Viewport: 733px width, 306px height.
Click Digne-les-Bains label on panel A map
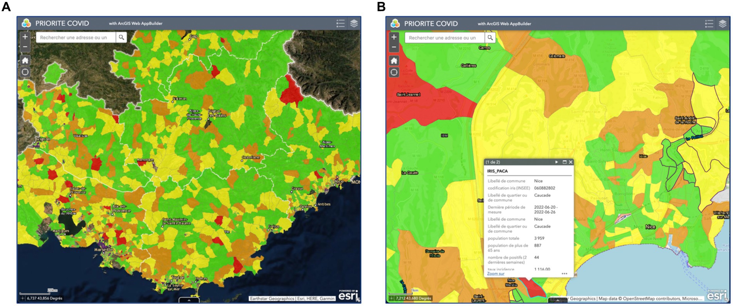click(217, 113)
